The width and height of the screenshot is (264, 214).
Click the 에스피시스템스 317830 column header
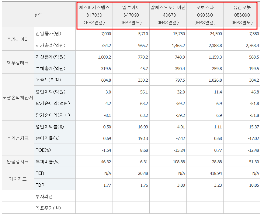click(94, 15)
